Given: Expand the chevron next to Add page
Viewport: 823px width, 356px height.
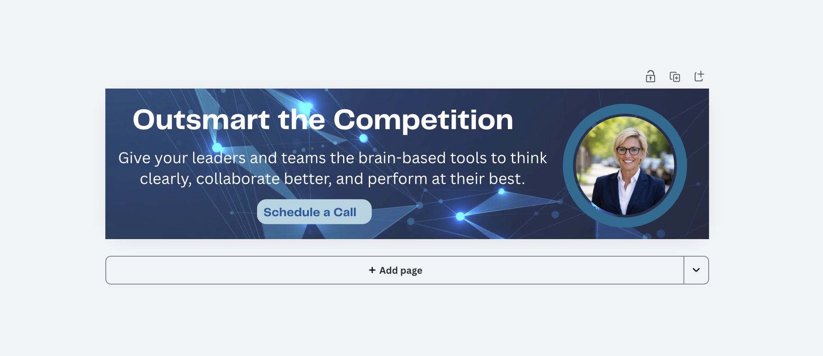Looking at the screenshot, I should point(696,270).
